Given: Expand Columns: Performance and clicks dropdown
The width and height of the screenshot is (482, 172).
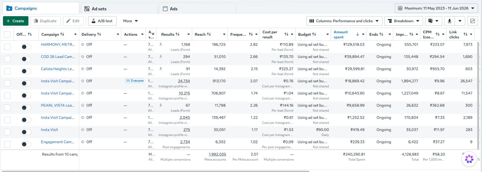Looking at the screenshot, I should coord(344,21).
